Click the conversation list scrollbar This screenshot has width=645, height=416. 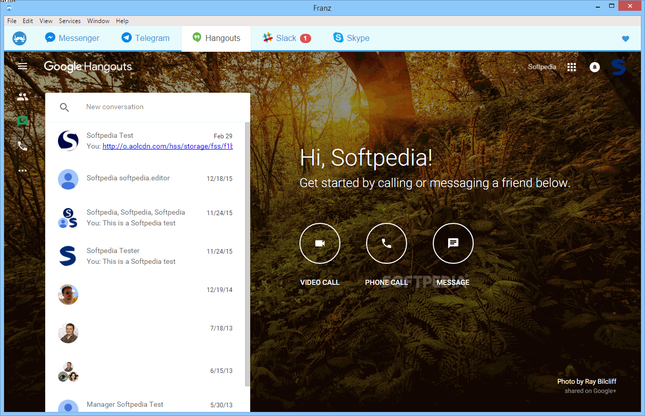248,254
